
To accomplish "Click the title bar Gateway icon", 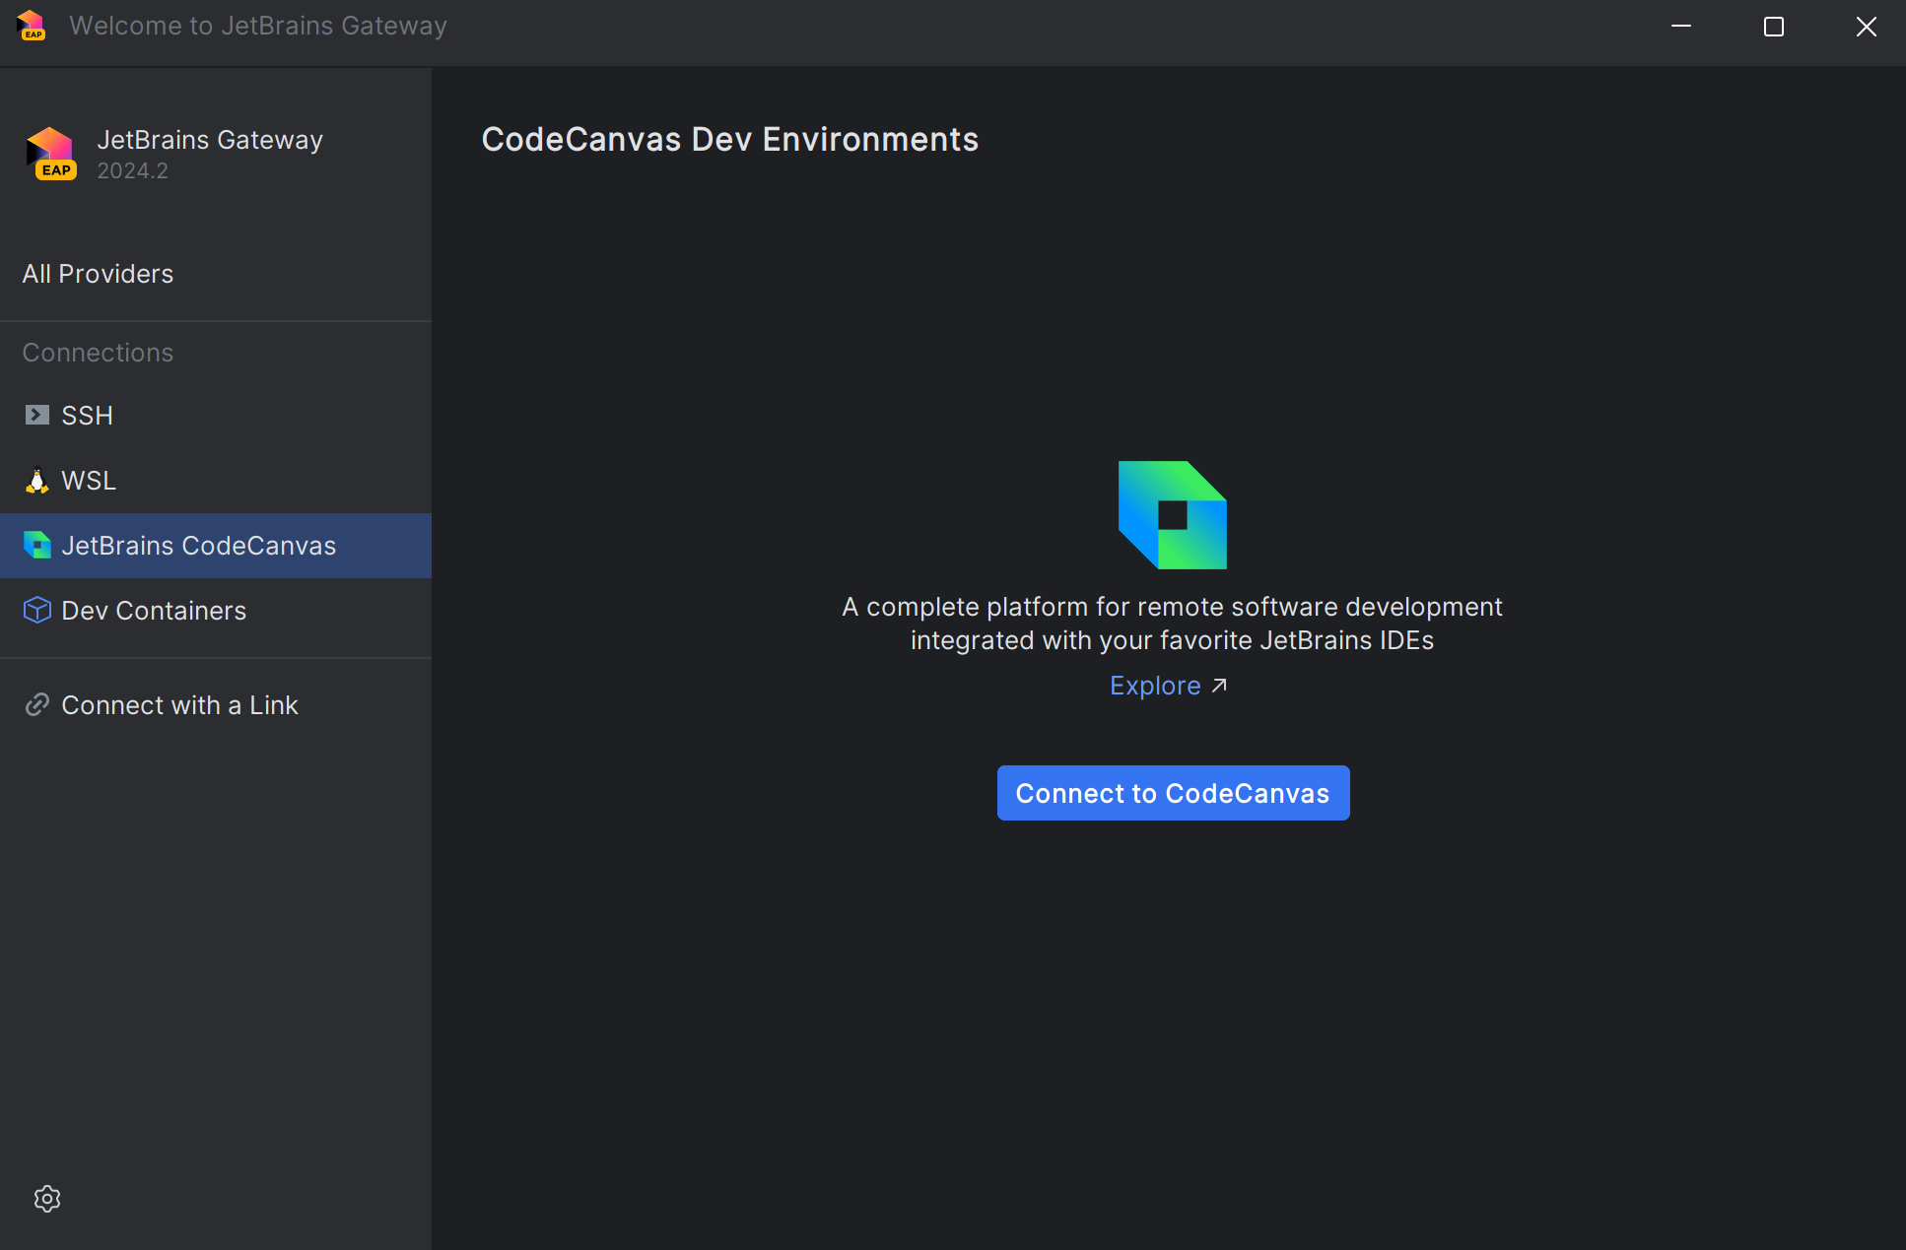I will tap(31, 26).
